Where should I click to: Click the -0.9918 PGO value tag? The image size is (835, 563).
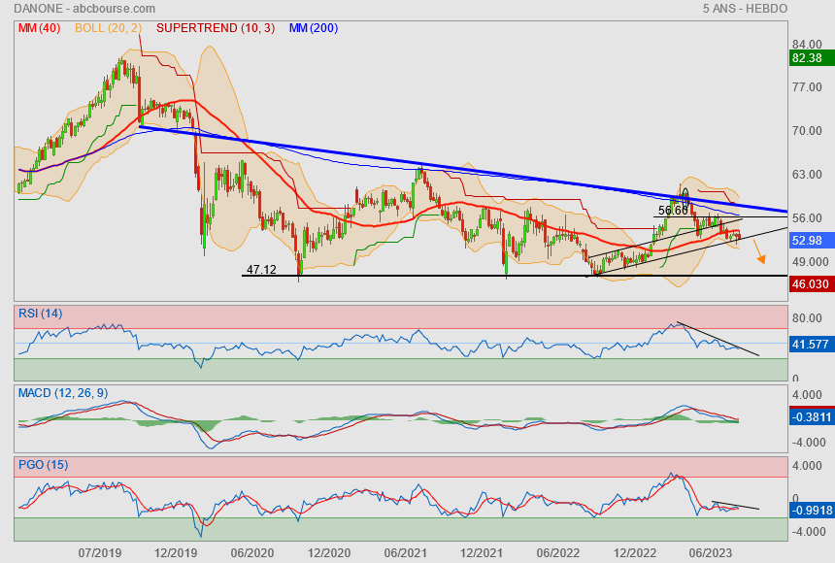point(812,511)
